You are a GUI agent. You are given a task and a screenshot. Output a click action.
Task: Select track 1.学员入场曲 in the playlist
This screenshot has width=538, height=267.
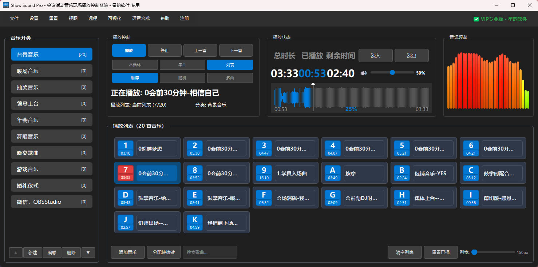(x=285, y=173)
